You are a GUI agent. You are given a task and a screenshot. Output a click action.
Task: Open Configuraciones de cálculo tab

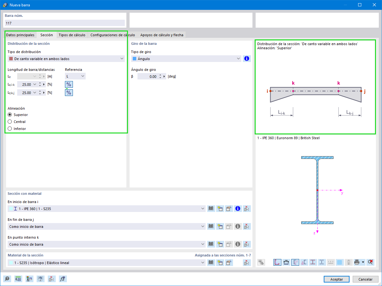tap(113, 35)
